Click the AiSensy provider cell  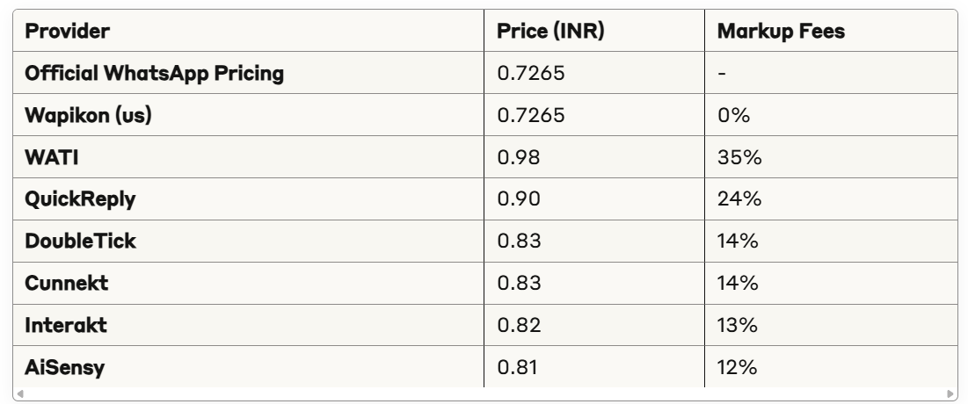point(248,366)
